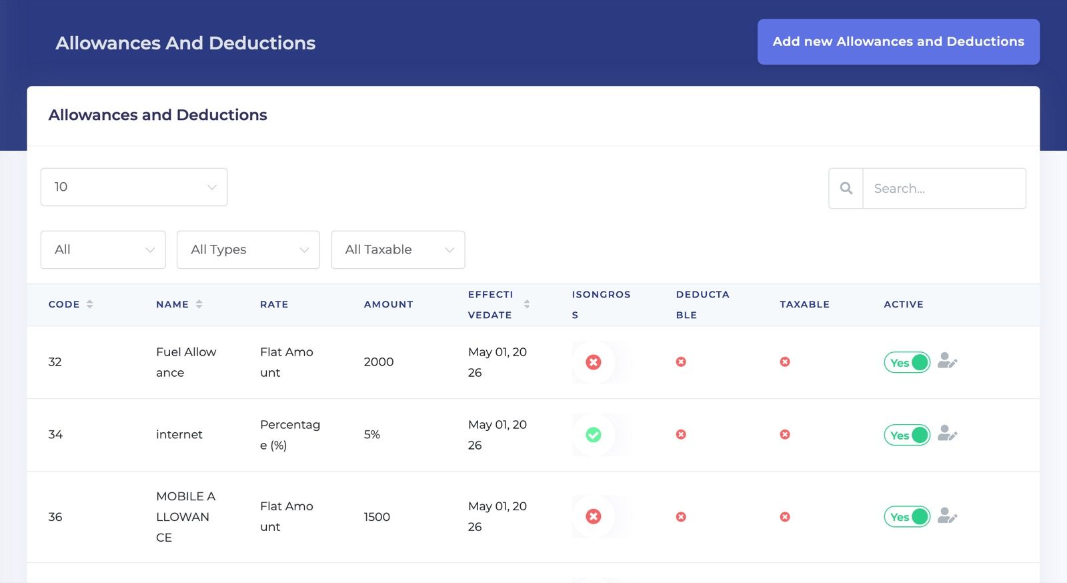
Task: Select code 32 cell
Action: pyautogui.click(x=55, y=362)
